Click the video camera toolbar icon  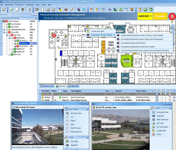(x=37, y=9)
